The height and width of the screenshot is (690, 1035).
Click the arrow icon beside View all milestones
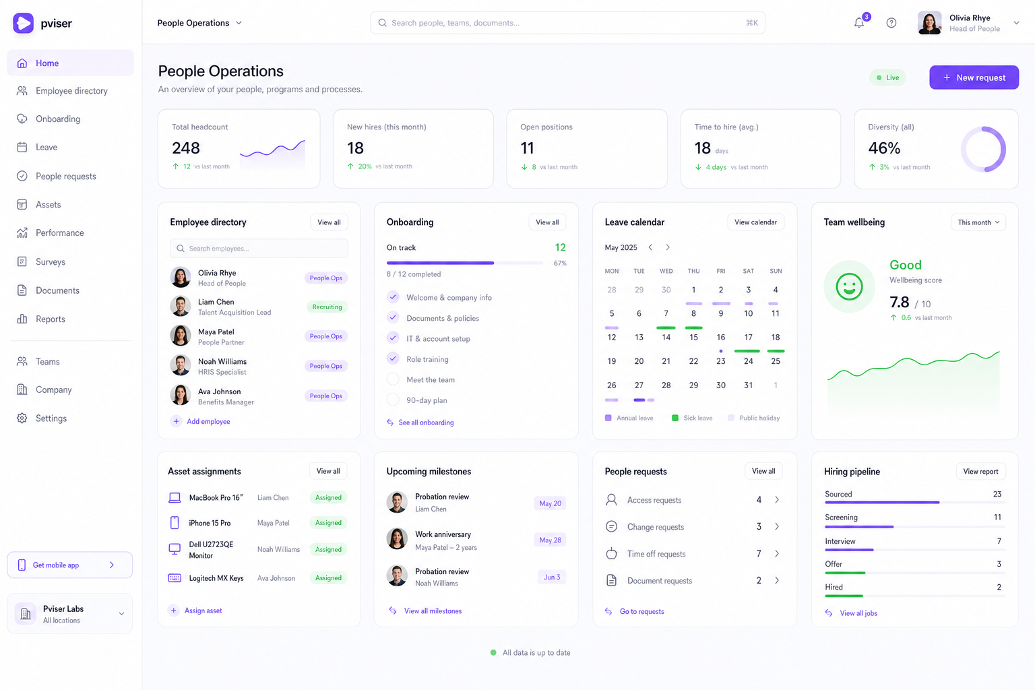(x=393, y=610)
